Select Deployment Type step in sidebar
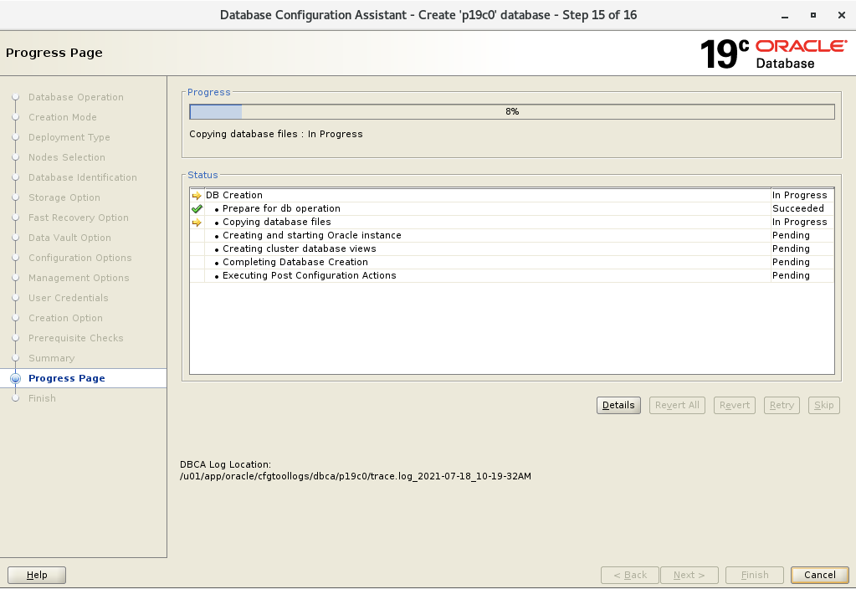 pos(69,137)
